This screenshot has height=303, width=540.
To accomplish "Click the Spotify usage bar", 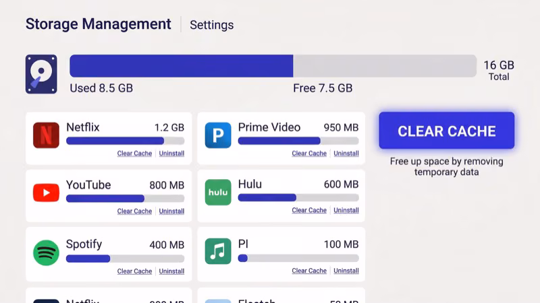I will pyautogui.click(x=126, y=259).
